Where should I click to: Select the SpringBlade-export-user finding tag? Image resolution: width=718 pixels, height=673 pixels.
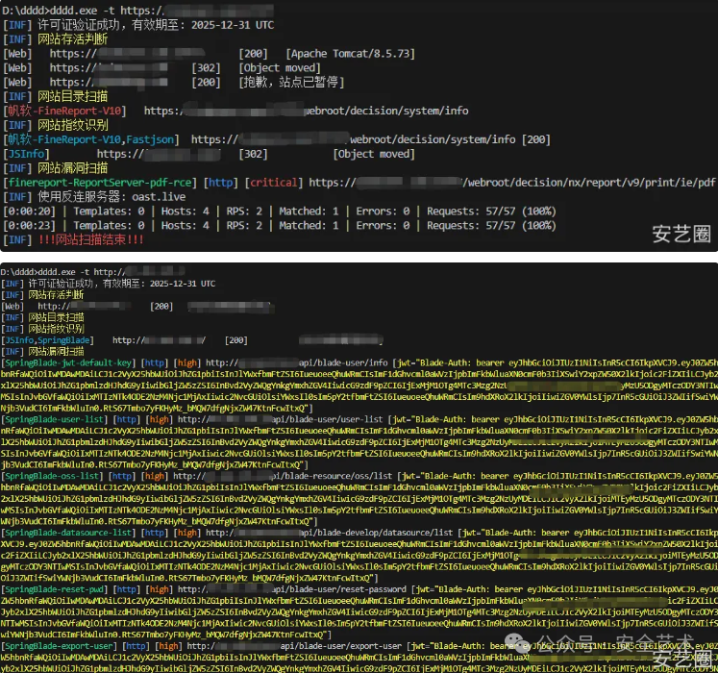[59, 646]
